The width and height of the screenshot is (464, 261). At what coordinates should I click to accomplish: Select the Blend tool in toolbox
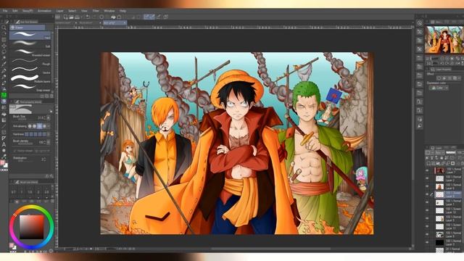[x=4, y=108]
